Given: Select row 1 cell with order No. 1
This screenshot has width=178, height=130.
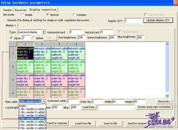Looking at the screenshot, I should click(25, 53).
